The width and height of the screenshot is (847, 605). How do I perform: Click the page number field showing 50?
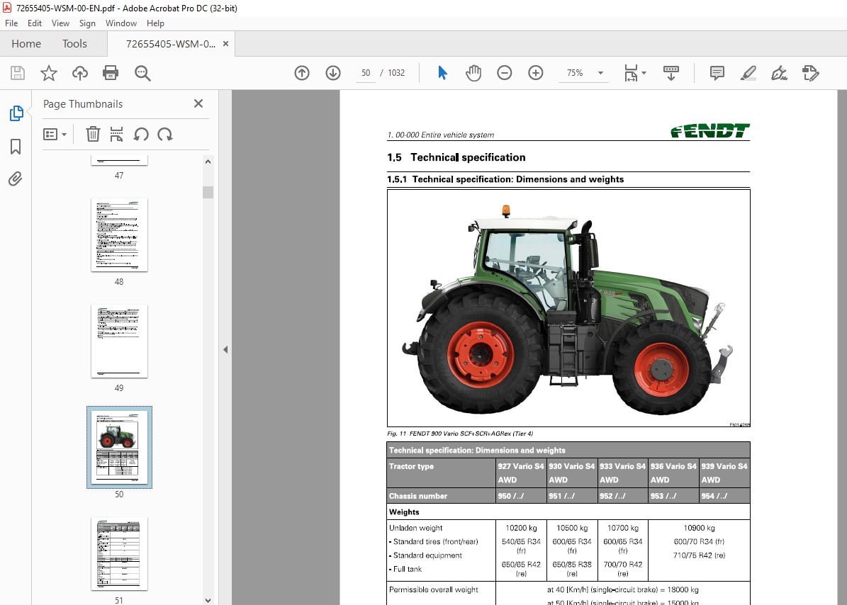click(x=366, y=73)
